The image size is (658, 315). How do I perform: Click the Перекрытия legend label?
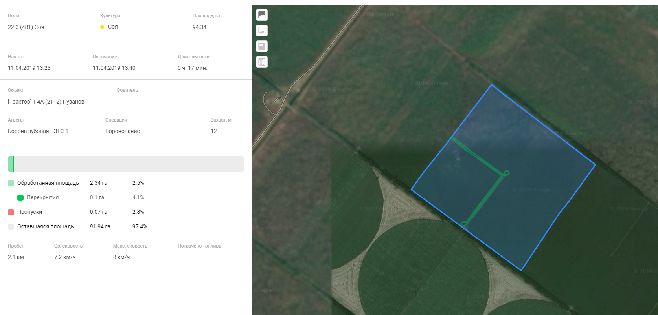coord(42,197)
